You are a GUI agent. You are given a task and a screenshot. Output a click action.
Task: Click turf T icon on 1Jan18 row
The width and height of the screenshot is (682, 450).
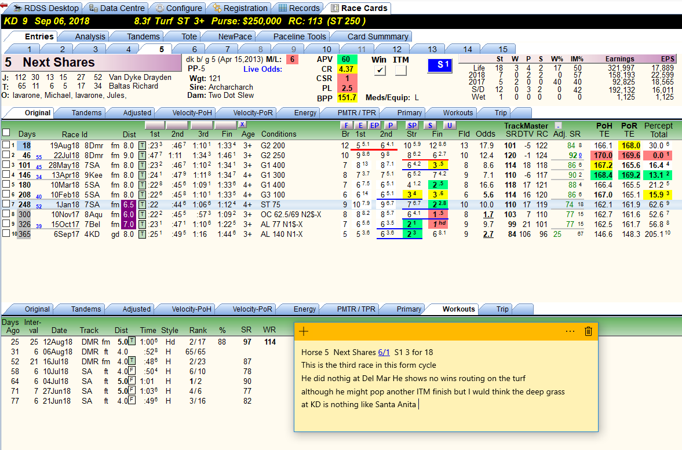(x=142, y=204)
